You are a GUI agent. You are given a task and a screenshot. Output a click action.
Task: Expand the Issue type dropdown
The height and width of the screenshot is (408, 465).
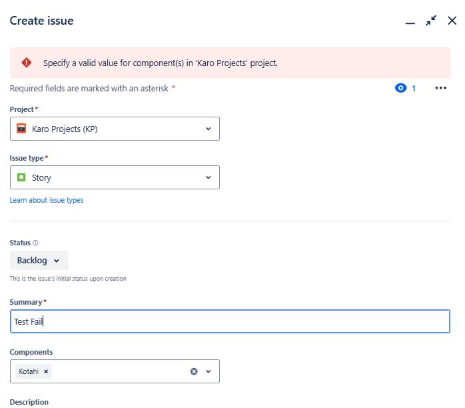[x=208, y=177]
